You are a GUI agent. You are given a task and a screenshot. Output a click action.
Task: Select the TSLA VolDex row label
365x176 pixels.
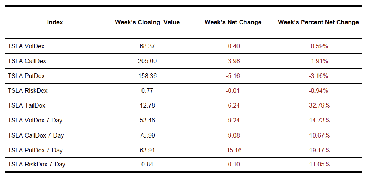tap(26, 46)
